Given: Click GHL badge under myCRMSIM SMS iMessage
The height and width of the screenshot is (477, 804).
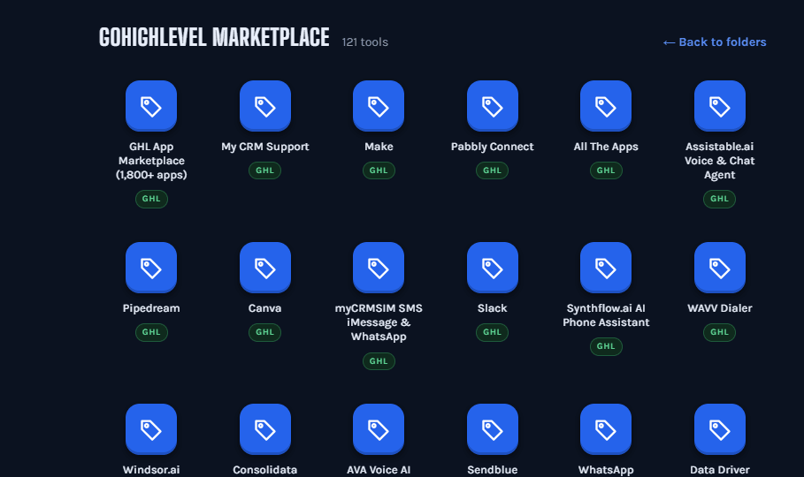Looking at the screenshot, I should tap(379, 360).
